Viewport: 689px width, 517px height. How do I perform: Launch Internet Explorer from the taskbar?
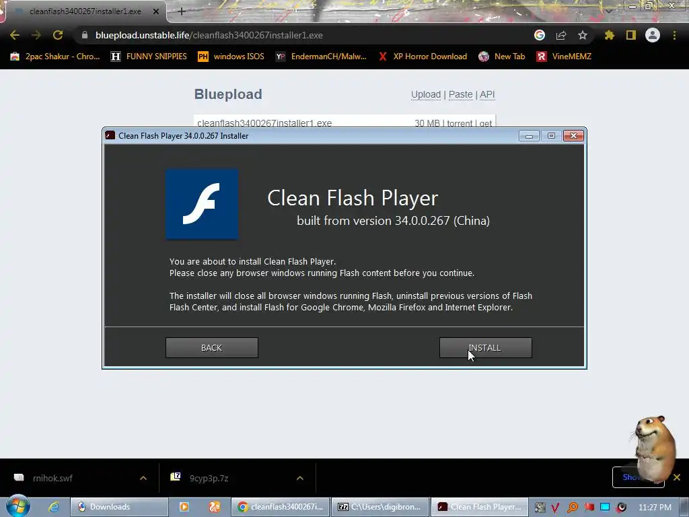coord(54,507)
